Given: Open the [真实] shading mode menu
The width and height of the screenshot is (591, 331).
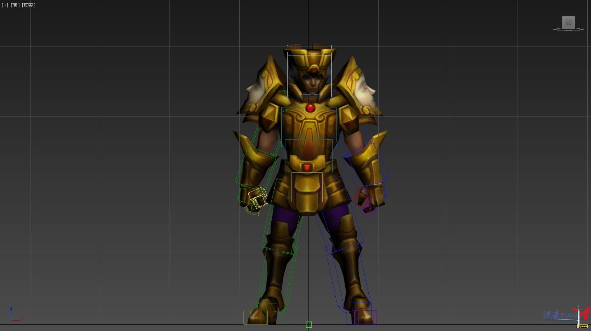Looking at the screenshot, I should tap(28, 5).
